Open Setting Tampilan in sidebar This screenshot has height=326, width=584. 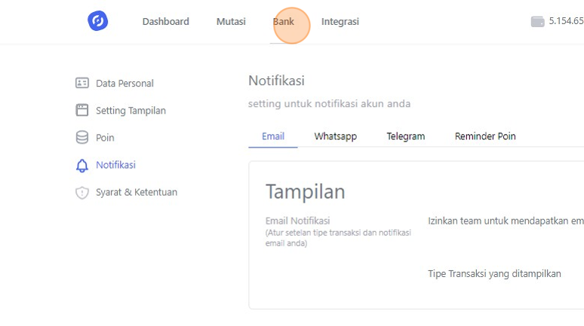tap(131, 111)
